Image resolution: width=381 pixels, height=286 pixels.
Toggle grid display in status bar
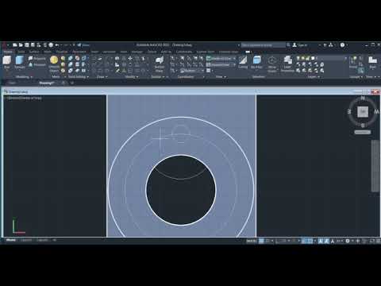tap(261, 241)
